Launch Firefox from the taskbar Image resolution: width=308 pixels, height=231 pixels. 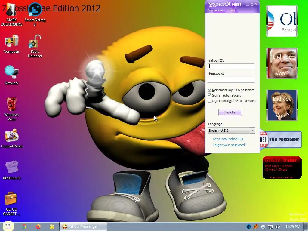click(x=38, y=226)
